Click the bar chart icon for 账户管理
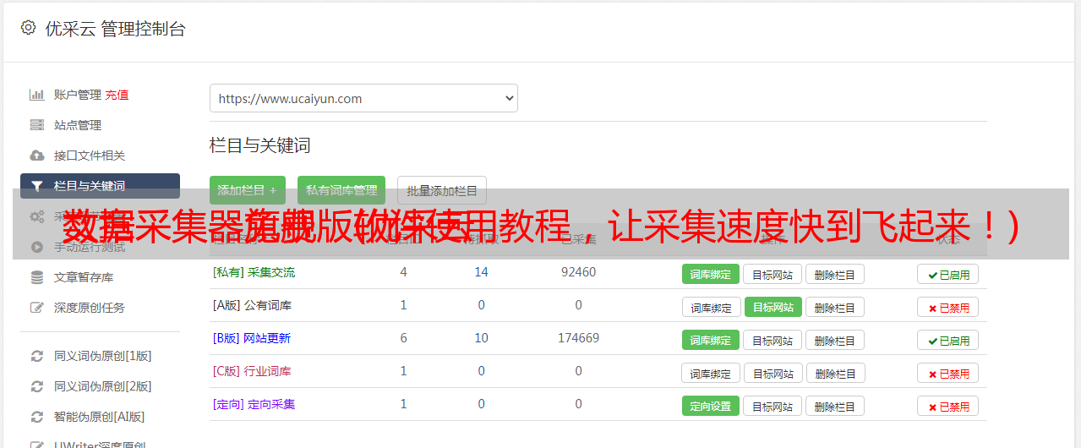Screen dimensions: 1081x448 click(x=36, y=95)
